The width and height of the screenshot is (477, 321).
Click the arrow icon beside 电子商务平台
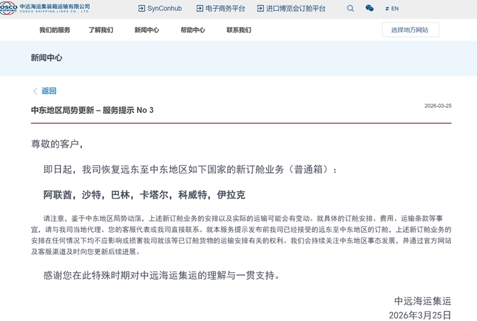200,8
